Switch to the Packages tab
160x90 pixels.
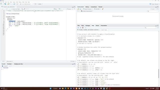[88, 25]
